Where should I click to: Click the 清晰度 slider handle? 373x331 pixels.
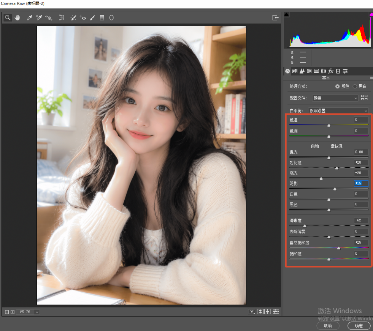(305, 226)
